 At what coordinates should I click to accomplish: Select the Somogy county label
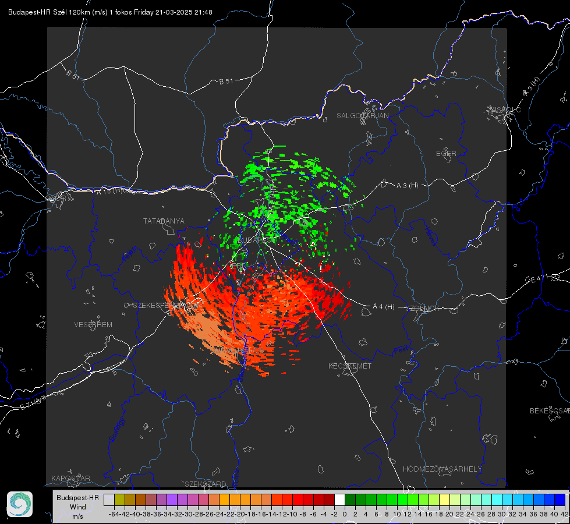[116, 430]
